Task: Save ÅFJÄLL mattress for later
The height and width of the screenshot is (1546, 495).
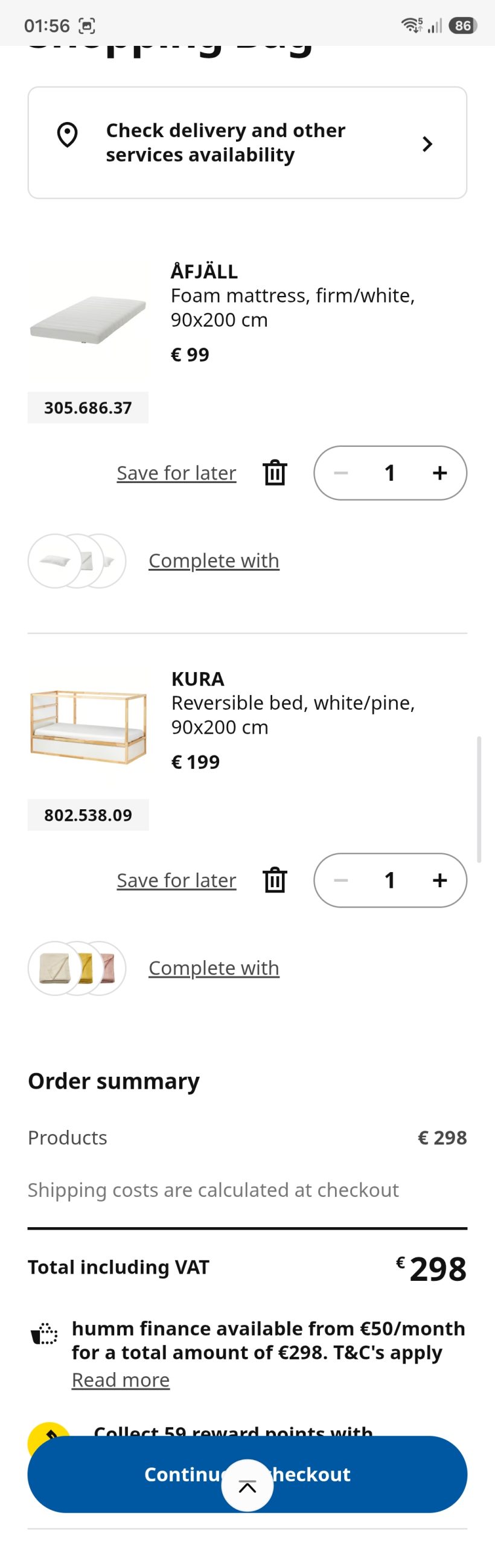Action: pyautogui.click(x=176, y=473)
